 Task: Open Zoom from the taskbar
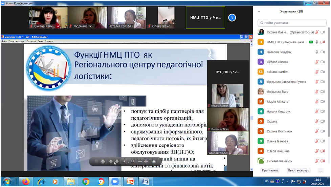coord(115,182)
